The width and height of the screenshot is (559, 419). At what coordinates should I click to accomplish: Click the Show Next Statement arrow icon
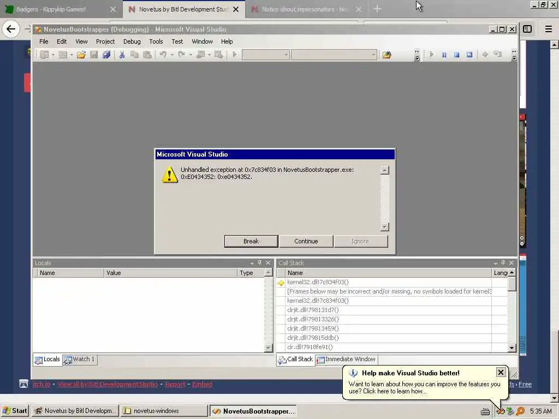coord(485,55)
